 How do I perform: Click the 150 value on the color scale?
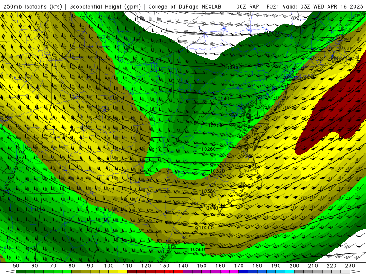tap(202, 266)
